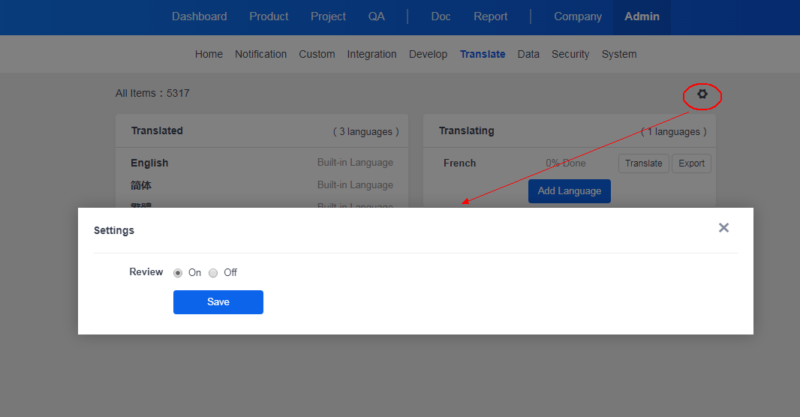Open the Integration submenu tab
Image resolution: width=800 pixels, height=417 pixels.
pyautogui.click(x=371, y=54)
